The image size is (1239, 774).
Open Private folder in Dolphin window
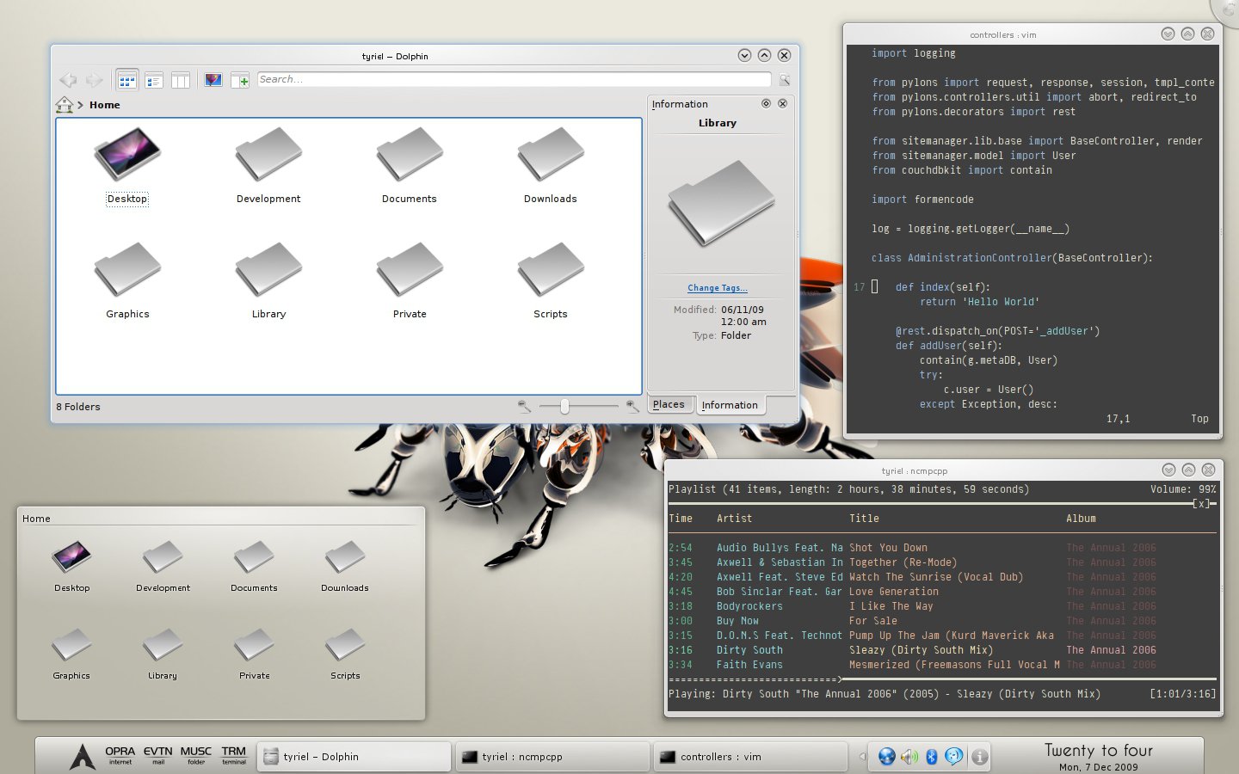tap(410, 281)
